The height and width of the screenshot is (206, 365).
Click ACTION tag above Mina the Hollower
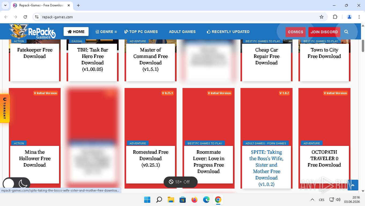click(19, 143)
